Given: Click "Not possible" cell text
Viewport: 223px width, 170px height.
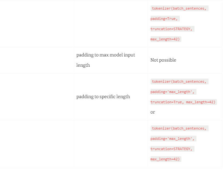Looking at the screenshot, I should point(163,60).
